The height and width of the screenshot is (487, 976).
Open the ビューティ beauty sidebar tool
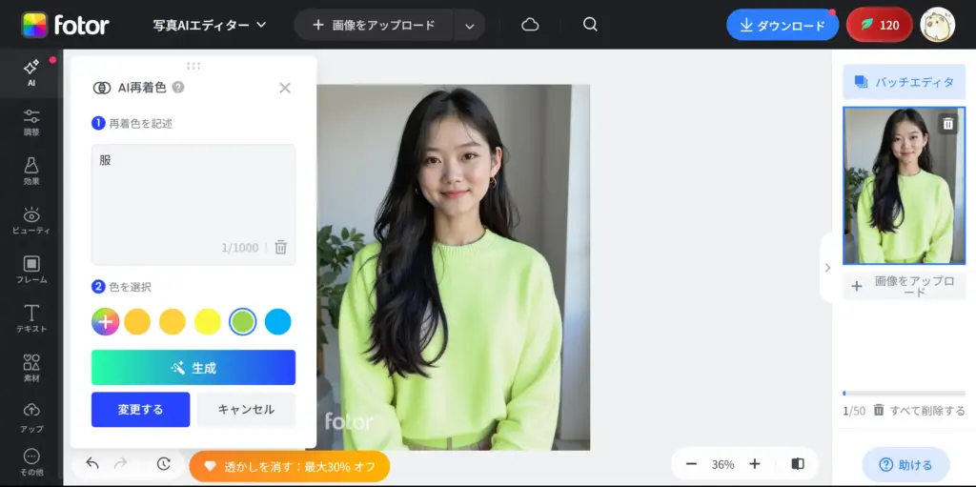31,221
